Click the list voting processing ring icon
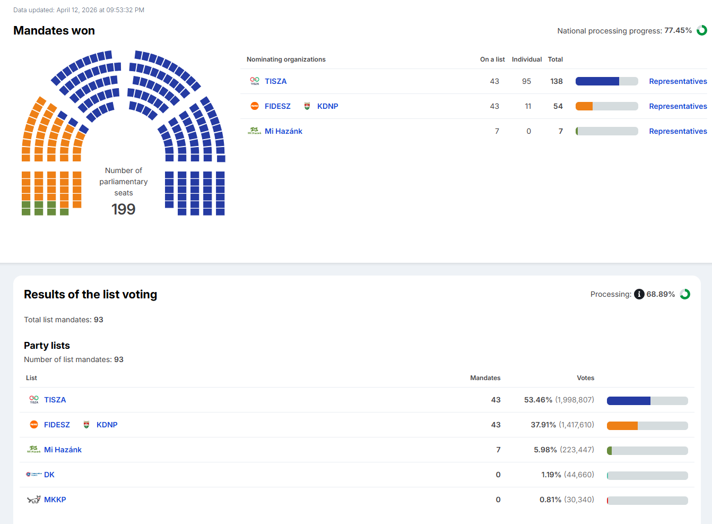 coord(685,294)
